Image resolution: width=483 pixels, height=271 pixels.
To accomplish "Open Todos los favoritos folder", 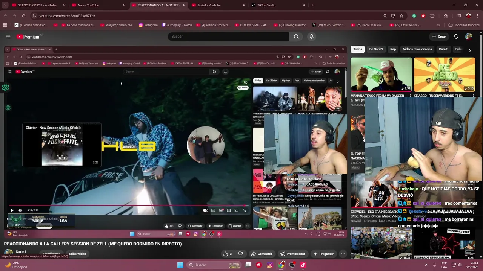I will click(x=464, y=25).
